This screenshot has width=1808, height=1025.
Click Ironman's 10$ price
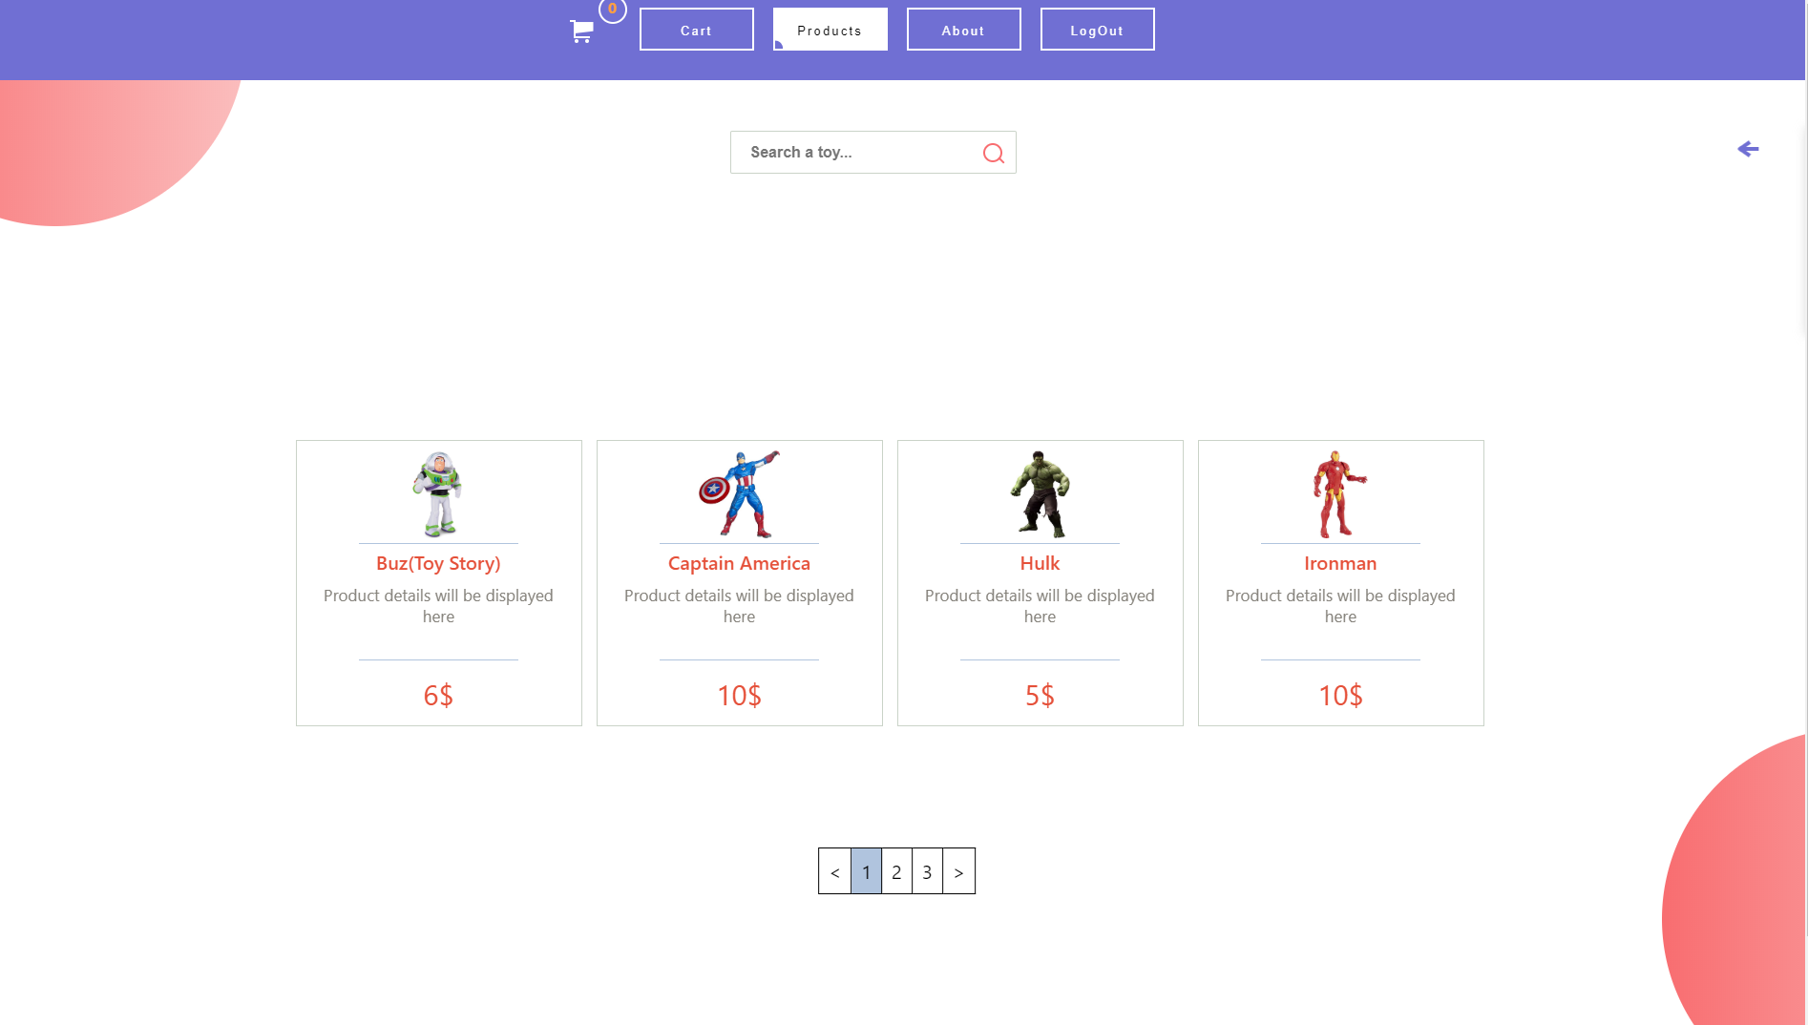coord(1340,696)
